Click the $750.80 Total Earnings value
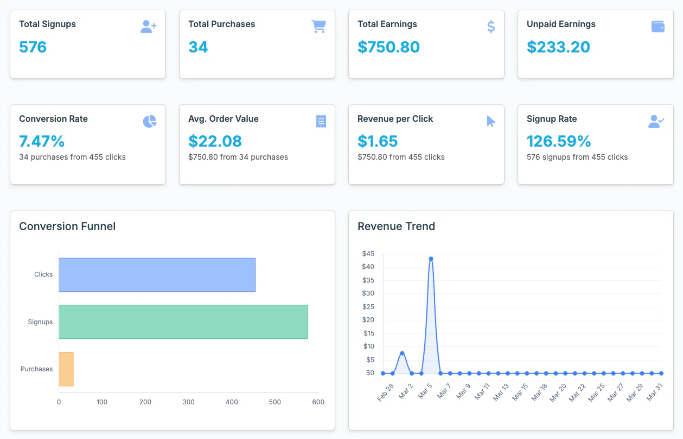The width and height of the screenshot is (683, 439). click(x=389, y=47)
